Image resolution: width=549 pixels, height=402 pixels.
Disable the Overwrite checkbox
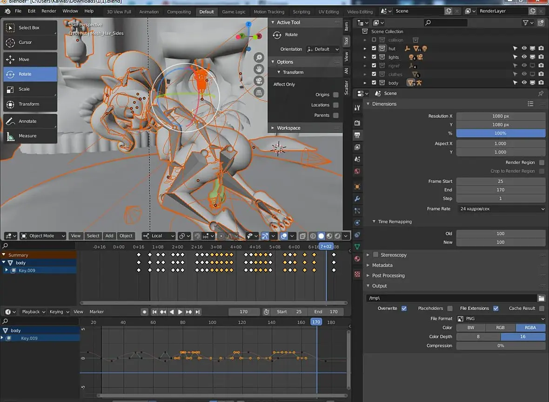(x=404, y=308)
